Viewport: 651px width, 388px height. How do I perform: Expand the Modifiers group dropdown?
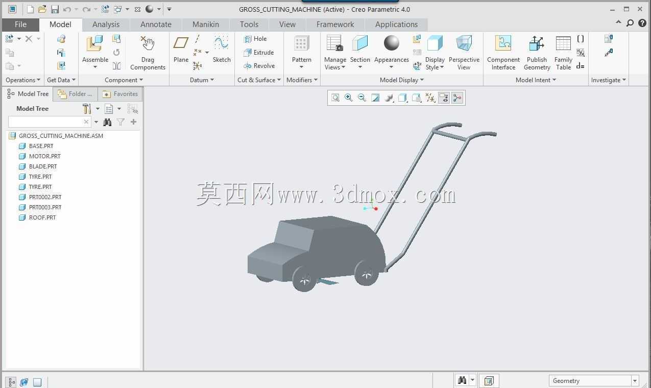pos(302,80)
